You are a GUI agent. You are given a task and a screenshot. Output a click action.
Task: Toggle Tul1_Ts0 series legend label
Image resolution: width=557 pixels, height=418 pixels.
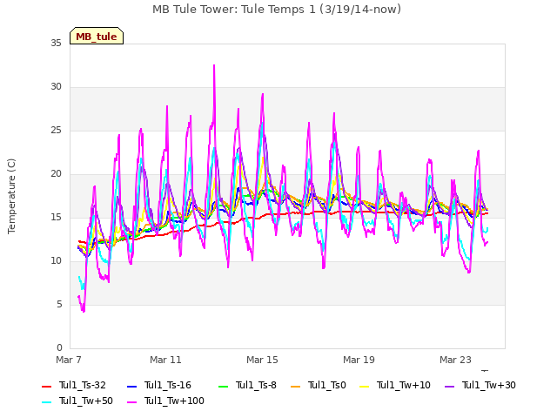click(x=327, y=385)
